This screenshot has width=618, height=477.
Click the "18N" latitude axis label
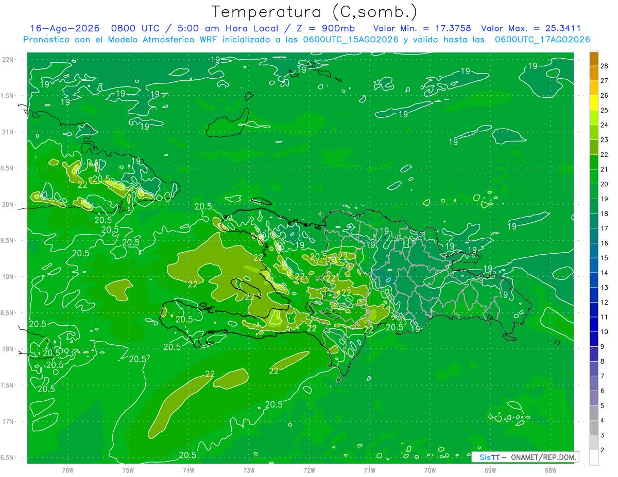coord(8,349)
